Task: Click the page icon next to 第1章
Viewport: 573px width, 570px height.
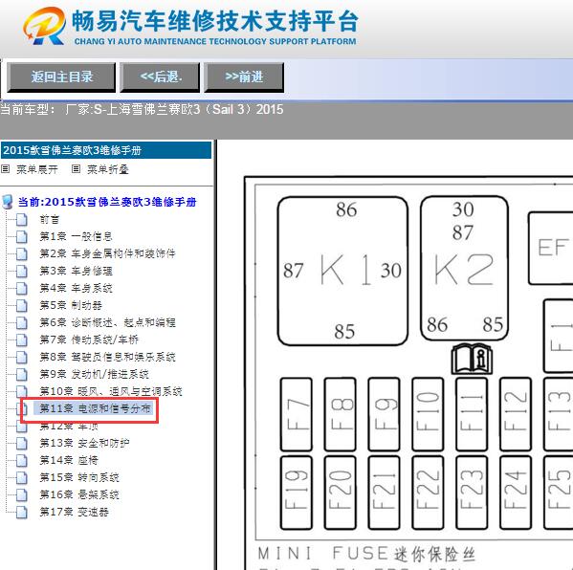Action: coord(22,237)
